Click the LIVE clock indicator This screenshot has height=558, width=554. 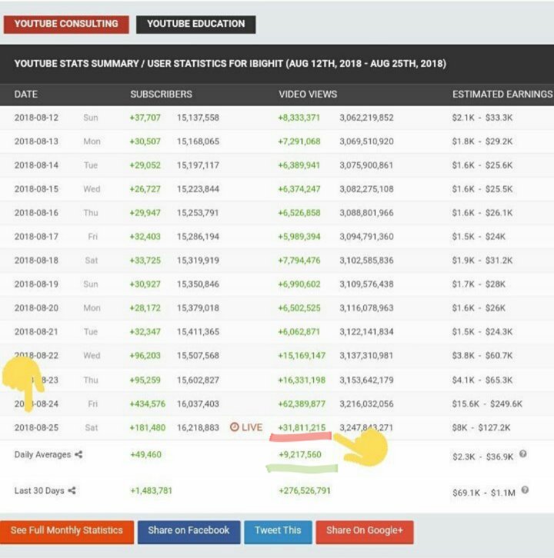[246, 427]
